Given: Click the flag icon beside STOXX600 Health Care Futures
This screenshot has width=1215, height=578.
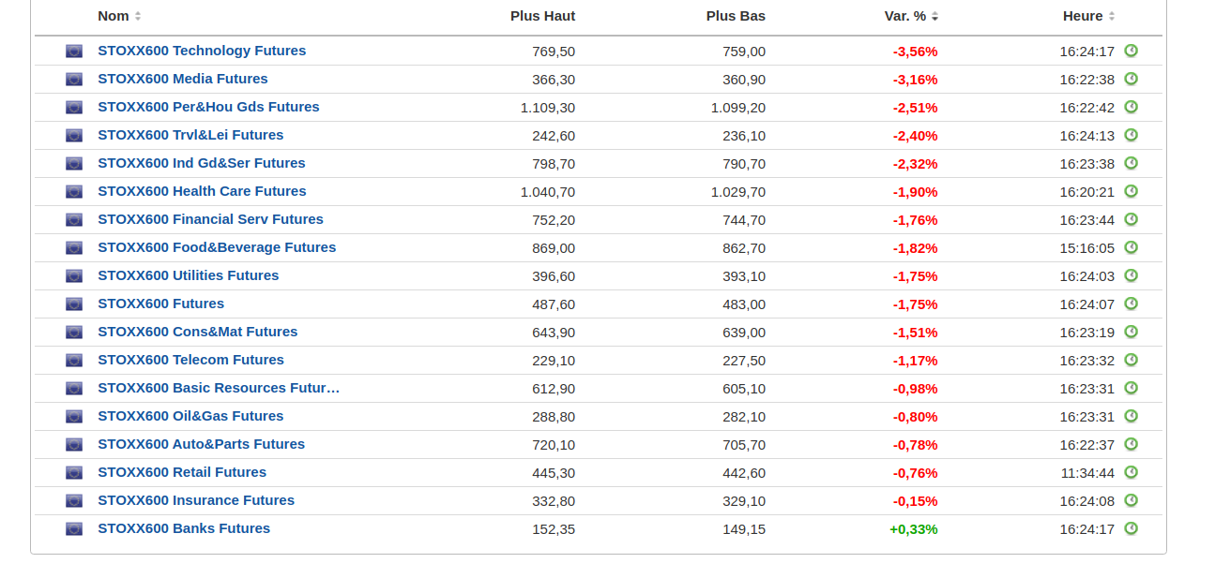Looking at the screenshot, I should coord(74,191).
